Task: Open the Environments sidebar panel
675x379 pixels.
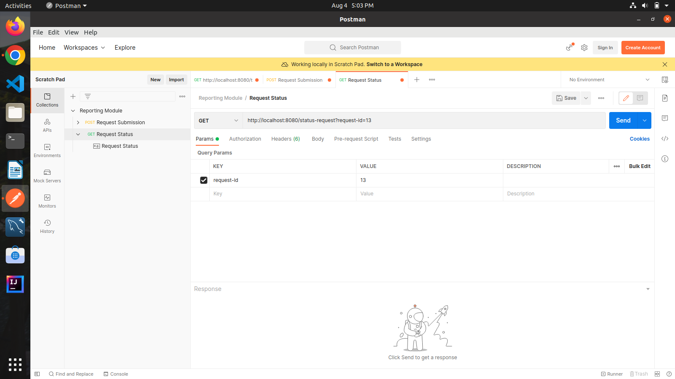Action: click(x=47, y=151)
